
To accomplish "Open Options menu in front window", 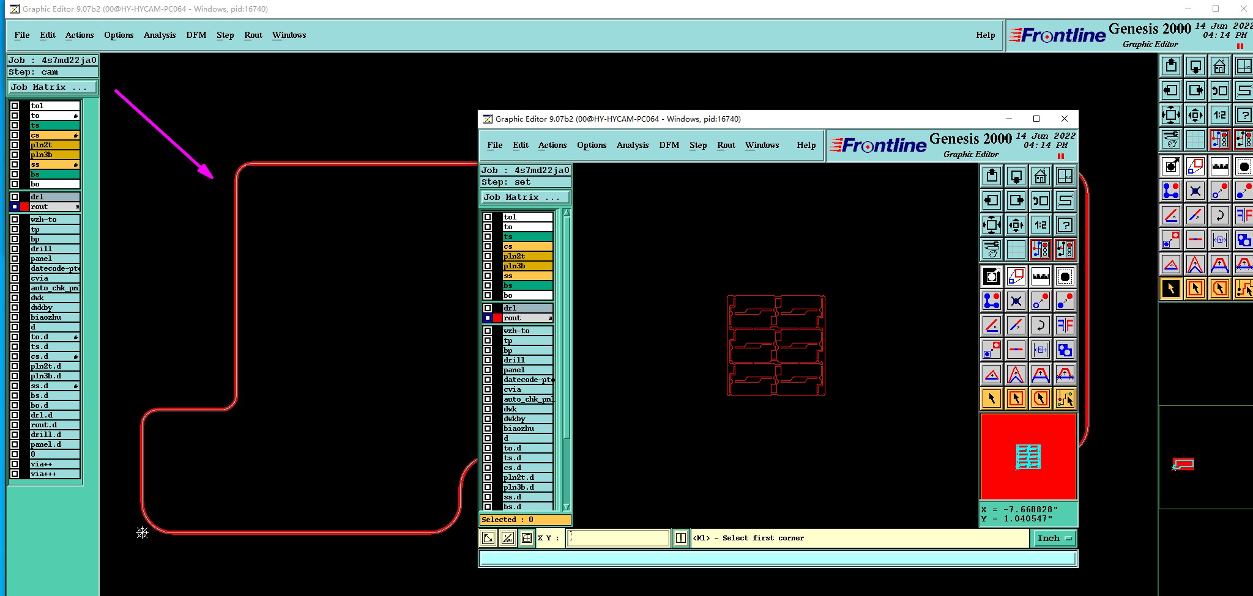I will [592, 145].
